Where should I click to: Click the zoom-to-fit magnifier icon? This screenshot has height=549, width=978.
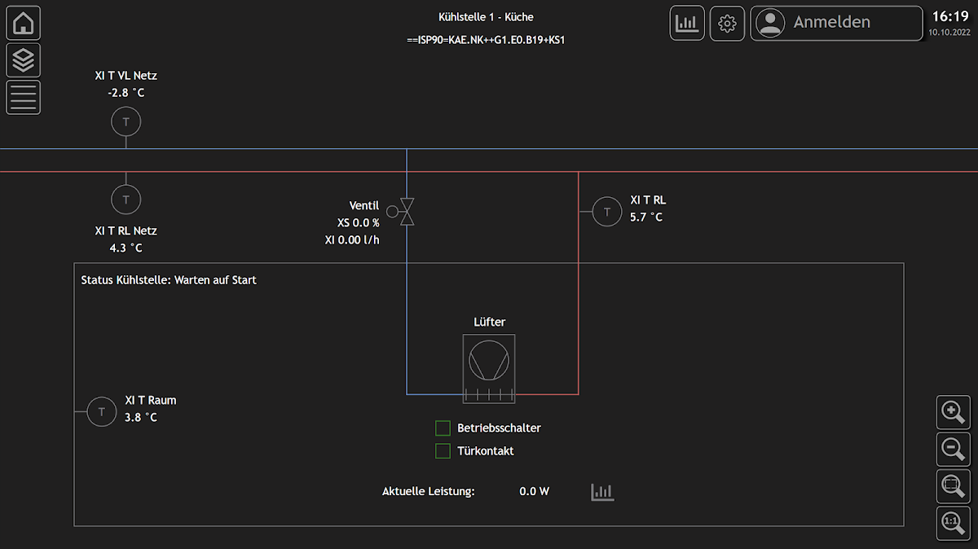click(953, 487)
